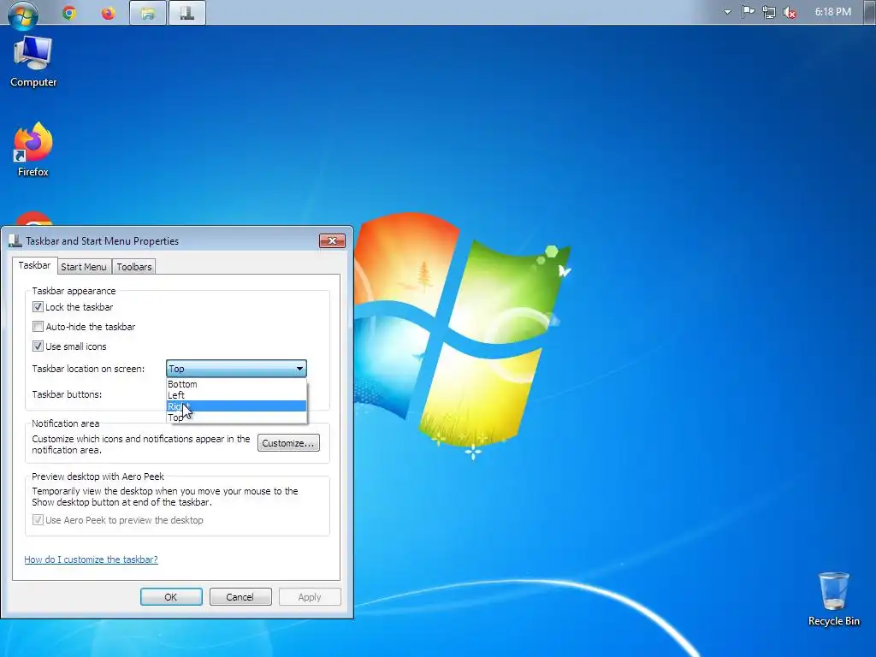876x657 pixels.
Task: Open network status tray icon
Action: (769, 12)
